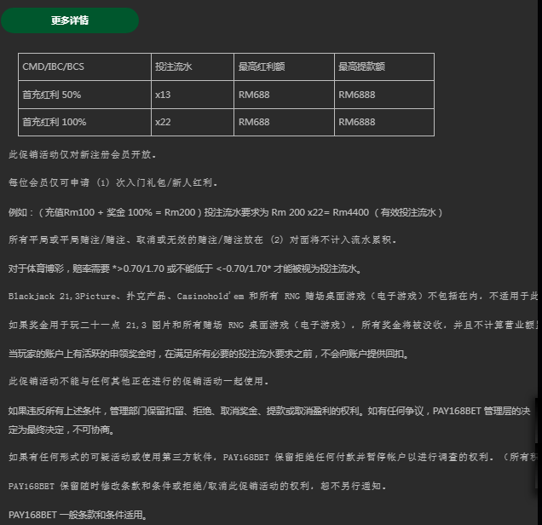Click RM688 in the 50% bonus row
The height and width of the screenshot is (525, 542).
click(284, 95)
